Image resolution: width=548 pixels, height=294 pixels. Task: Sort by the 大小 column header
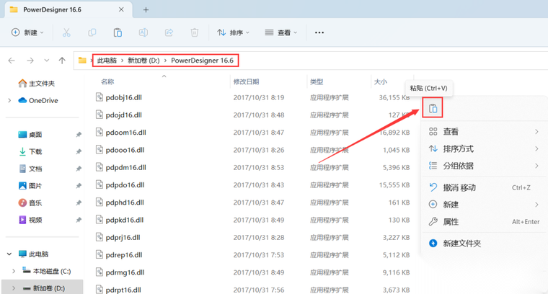(x=381, y=81)
